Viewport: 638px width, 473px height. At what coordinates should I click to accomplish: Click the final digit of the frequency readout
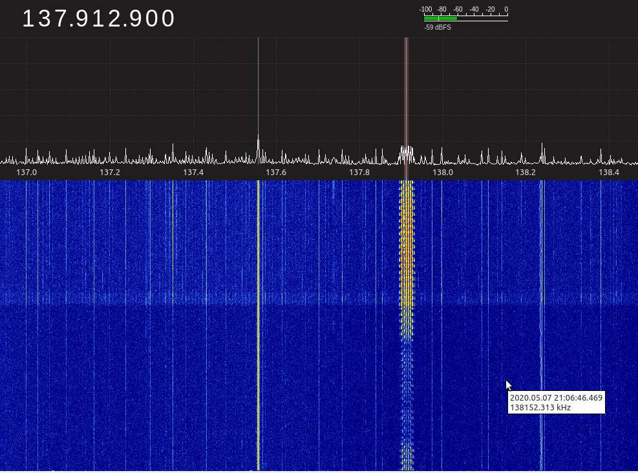coord(168,19)
